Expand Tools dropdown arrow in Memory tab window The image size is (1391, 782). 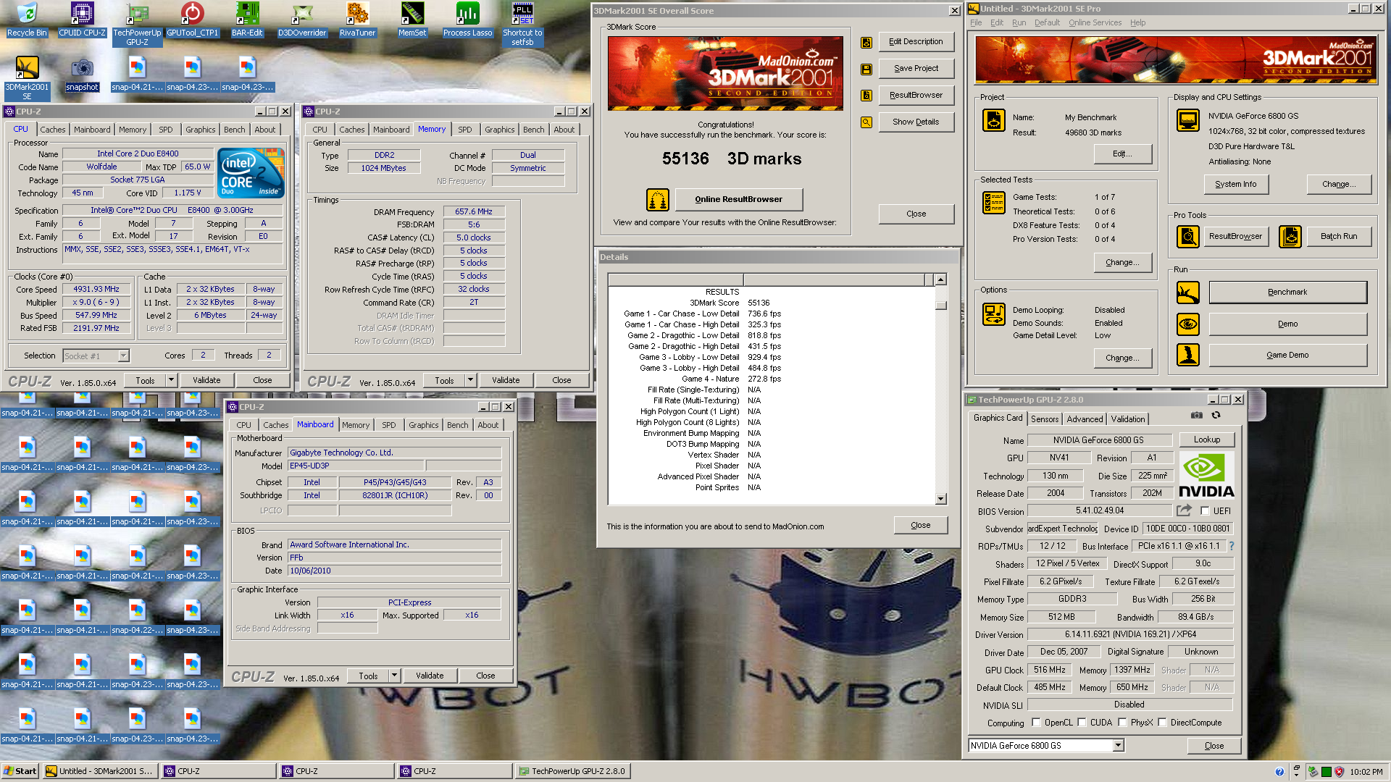click(x=470, y=380)
